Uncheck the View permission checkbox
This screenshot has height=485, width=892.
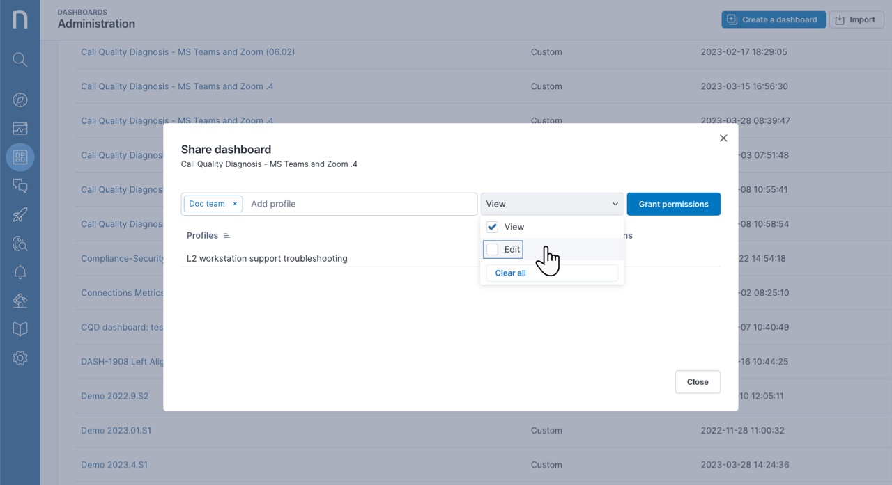coord(492,226)
